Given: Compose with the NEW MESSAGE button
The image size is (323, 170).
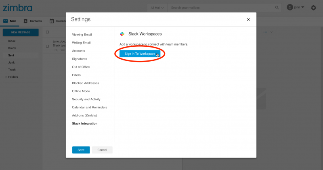Looking at the screenshot, I should coord(21,32).
